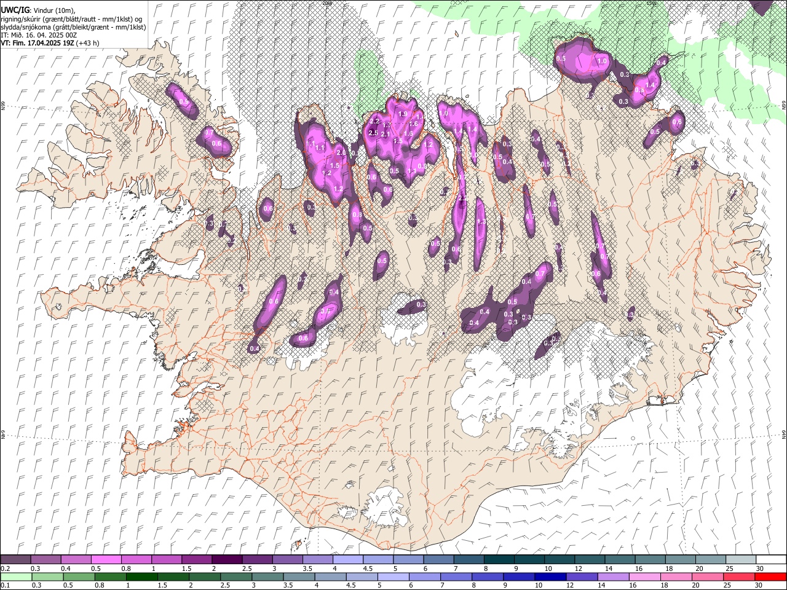The height and width of the screenshot is (590, 787).
Task: Select the 0.5–0.8 bright pink upper-row swatch
Action: [x=106, y=559]
